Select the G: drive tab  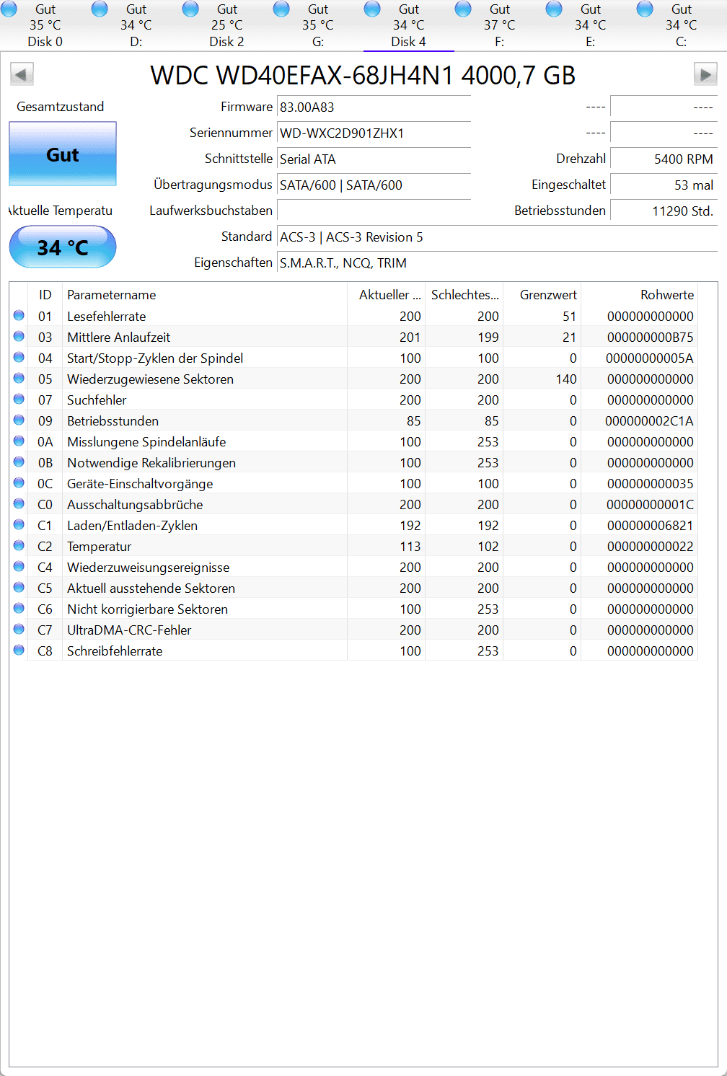pyautogui.click(x=318, y=25)
